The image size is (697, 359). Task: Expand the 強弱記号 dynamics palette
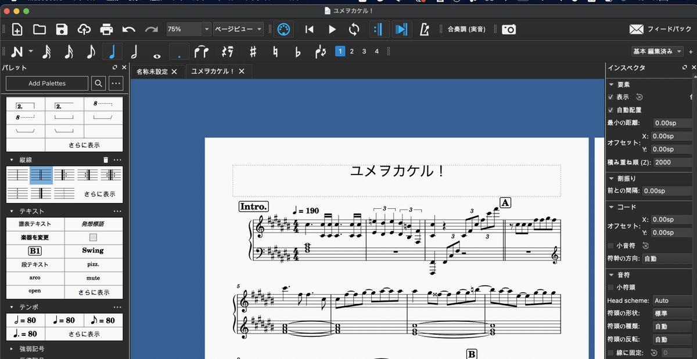(12, 349)
